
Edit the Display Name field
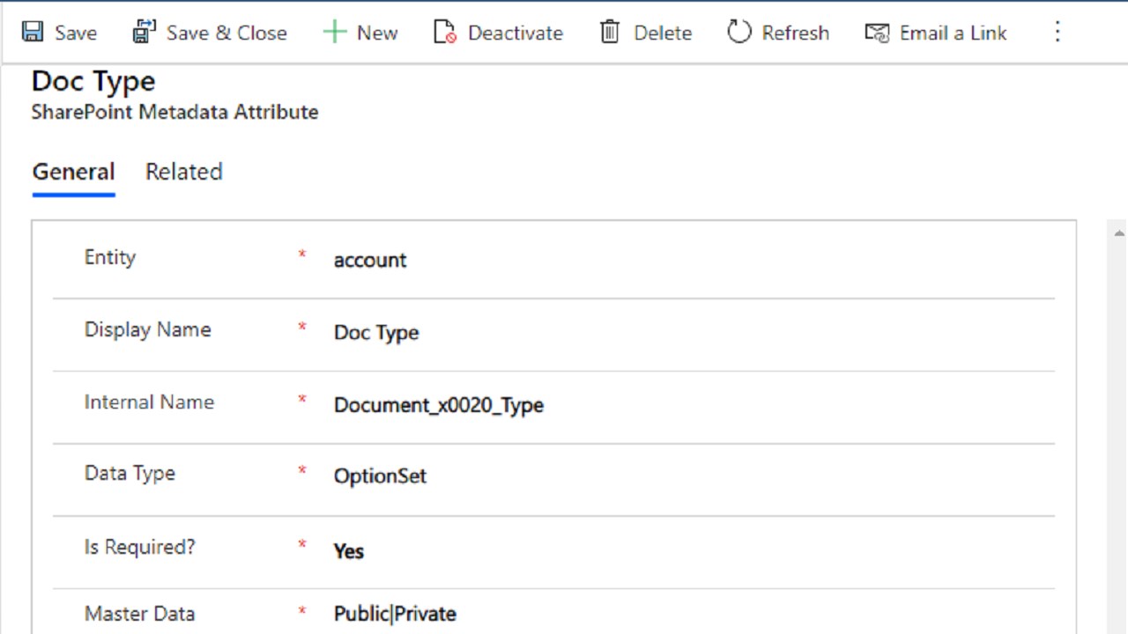[x=376, y=333]
